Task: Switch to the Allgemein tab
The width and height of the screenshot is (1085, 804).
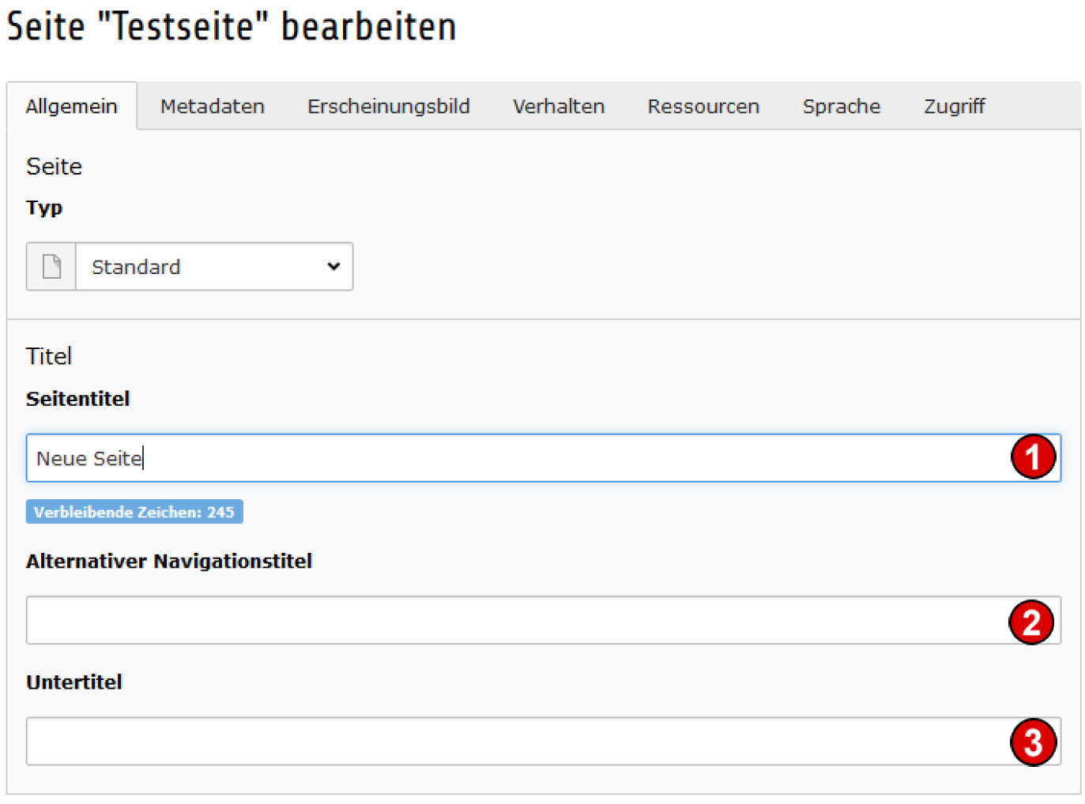Action: pos(71,106)
